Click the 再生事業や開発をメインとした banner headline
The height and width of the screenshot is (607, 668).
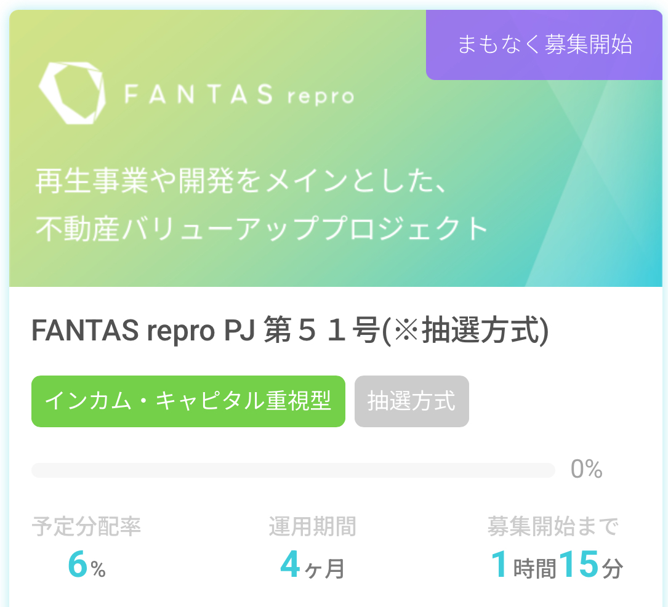click(241, 181)
